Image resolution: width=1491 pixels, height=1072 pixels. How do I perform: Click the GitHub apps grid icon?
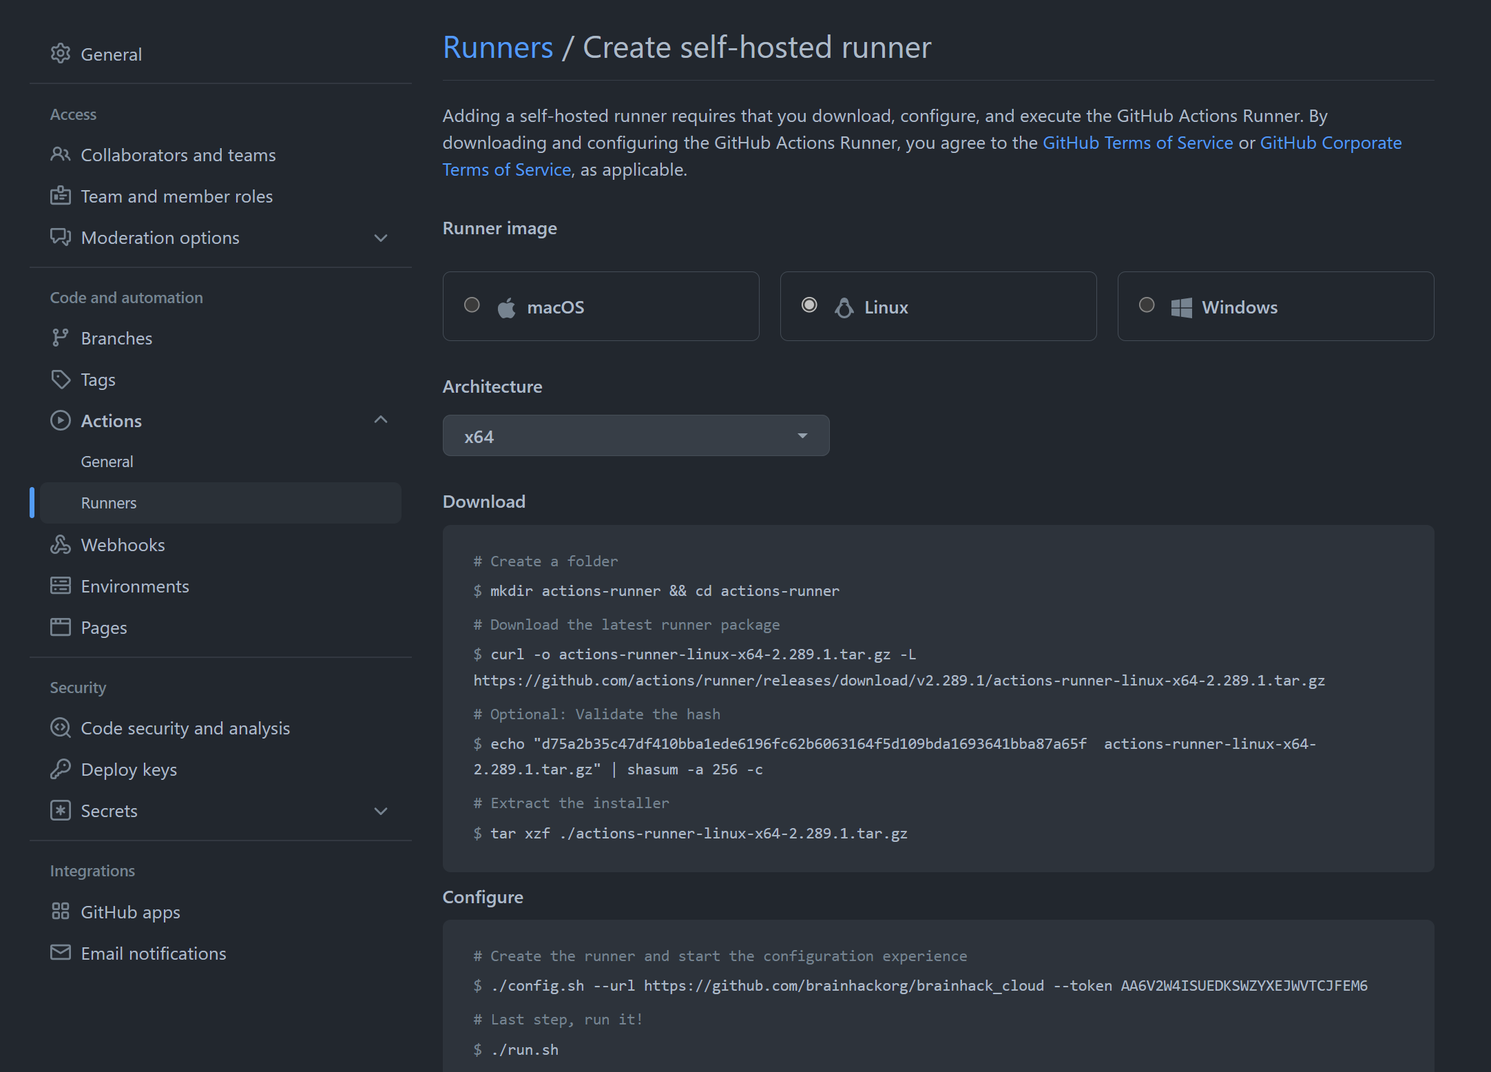coord(61,911)
